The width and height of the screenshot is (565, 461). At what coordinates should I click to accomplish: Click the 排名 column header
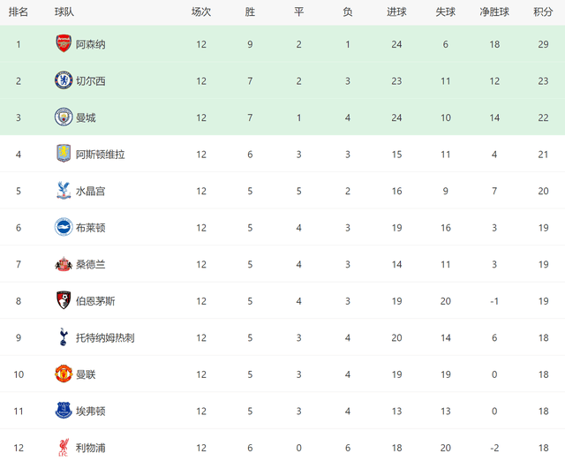coord(19,12)
